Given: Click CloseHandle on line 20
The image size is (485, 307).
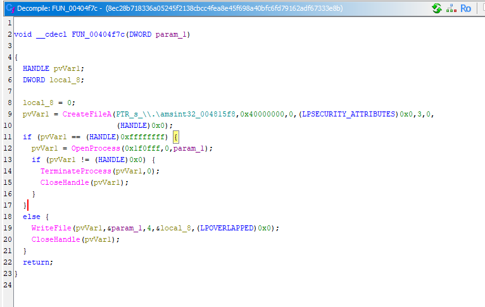Looking at the screenshot, I should (56, 239).
